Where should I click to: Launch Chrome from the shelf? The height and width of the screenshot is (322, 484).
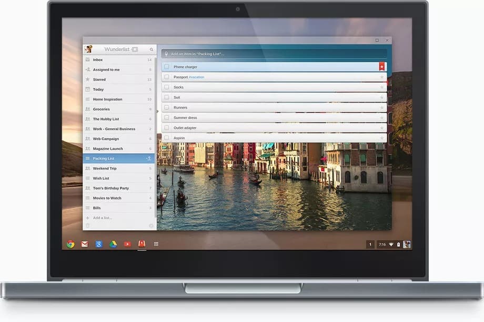click(x=70, y=244)
